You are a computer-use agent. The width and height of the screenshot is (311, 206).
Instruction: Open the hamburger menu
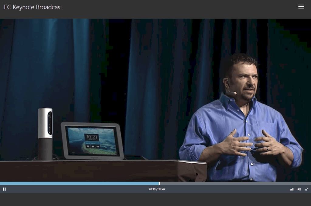click(x=301, y=7)
